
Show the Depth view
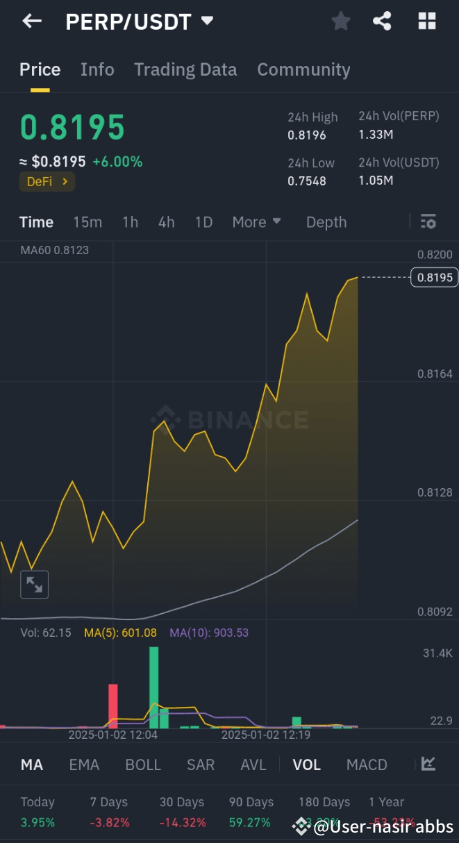[326, 222]
